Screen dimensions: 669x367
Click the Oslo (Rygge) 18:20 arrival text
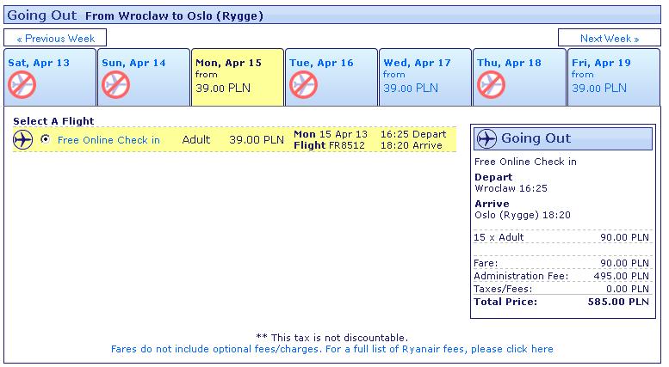523,215
